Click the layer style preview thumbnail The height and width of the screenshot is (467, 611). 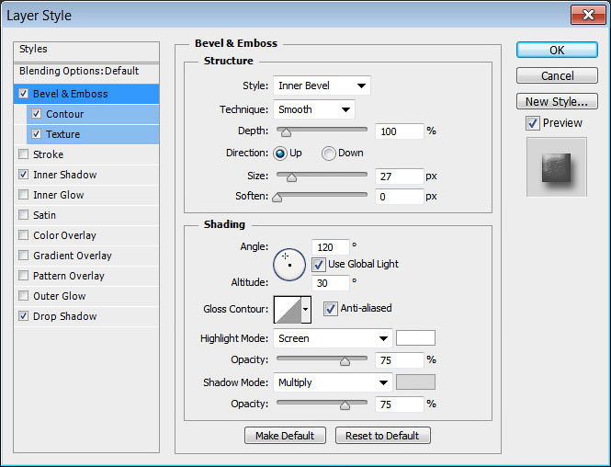click(557, 166)
